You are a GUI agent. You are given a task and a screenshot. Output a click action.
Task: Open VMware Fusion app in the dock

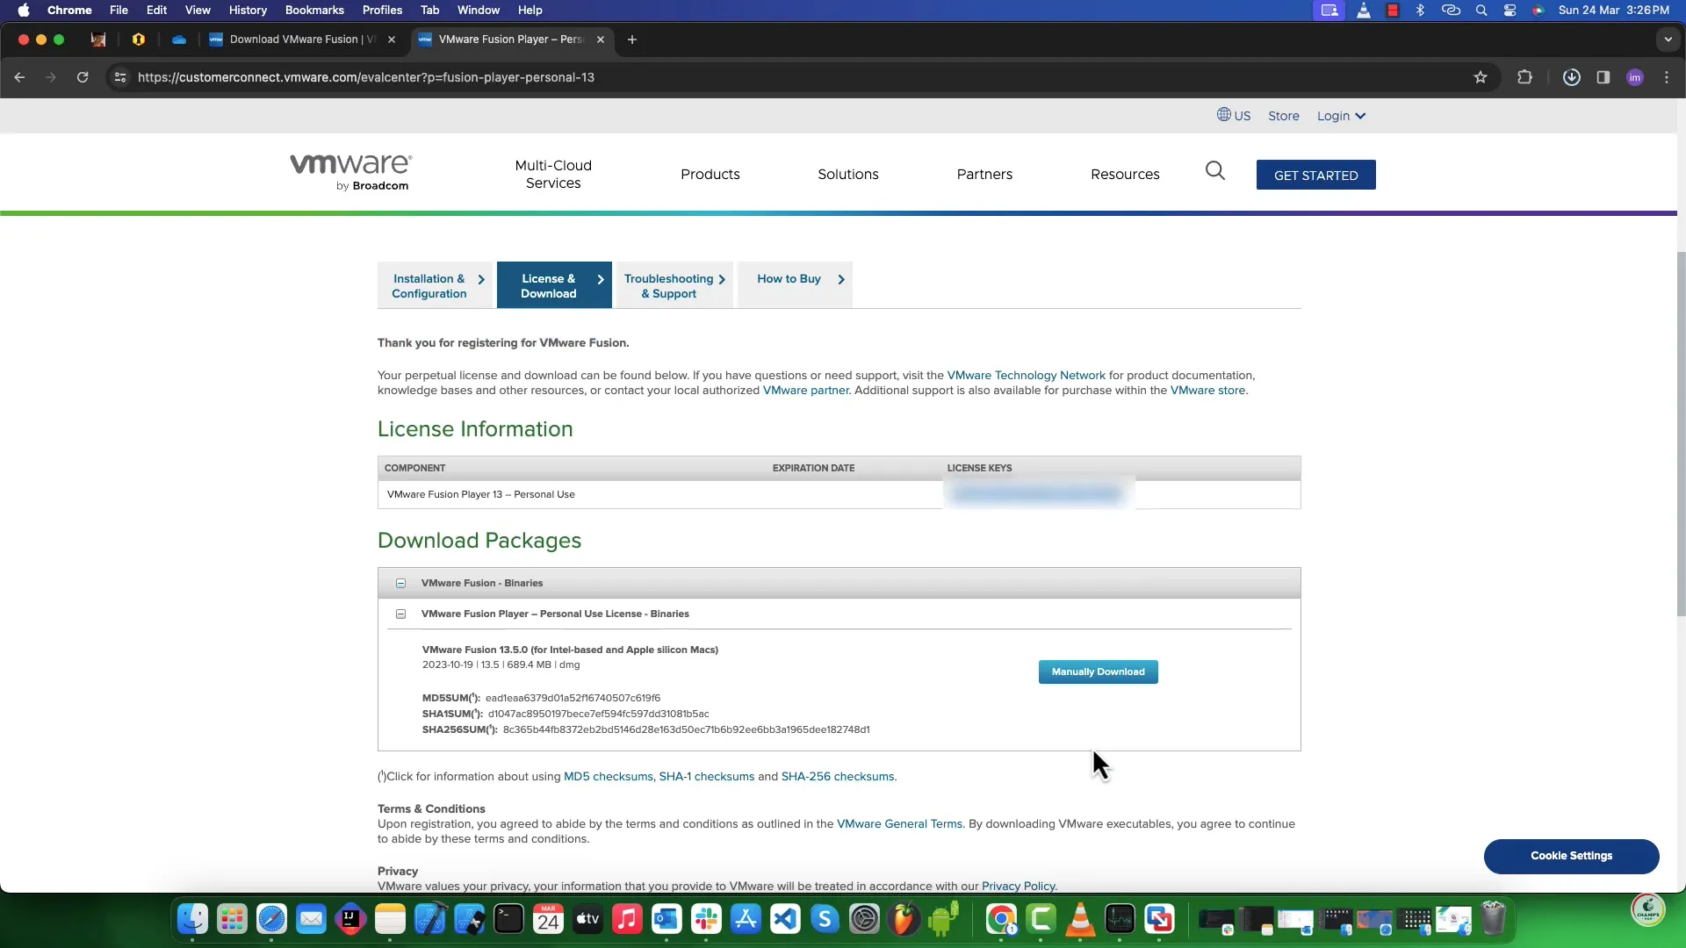pyautogui.click(x=1159, y=919)
